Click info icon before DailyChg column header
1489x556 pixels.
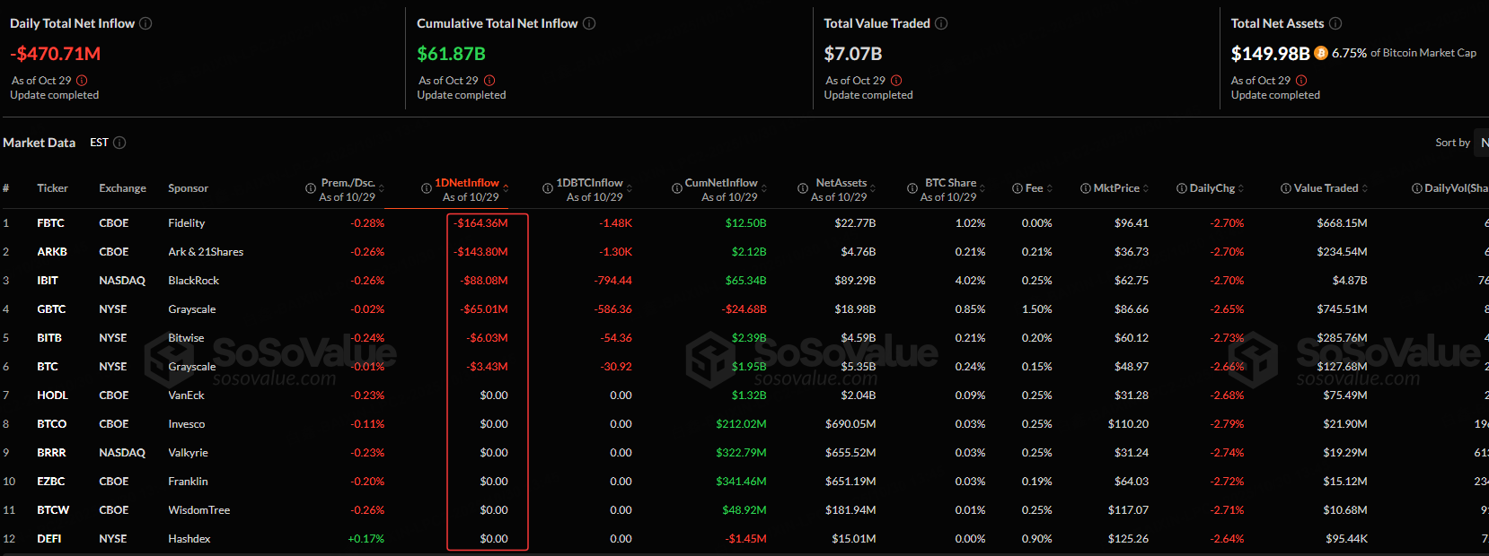[x=1182, y=188]
